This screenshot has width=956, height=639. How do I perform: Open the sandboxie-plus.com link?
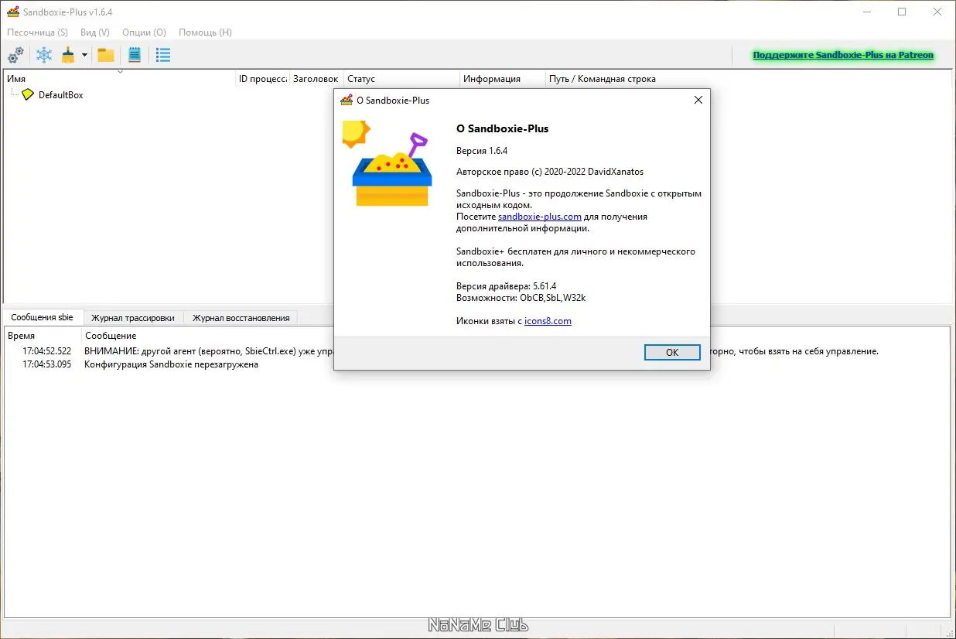click(x=540, y=217)
